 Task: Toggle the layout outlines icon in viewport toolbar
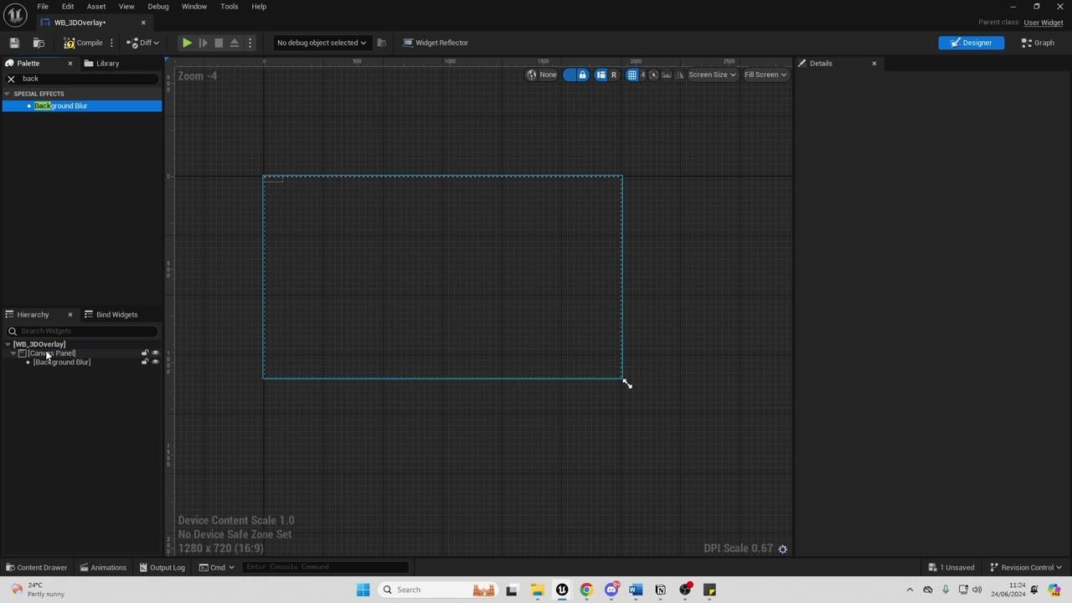click(x=600, y=75)
